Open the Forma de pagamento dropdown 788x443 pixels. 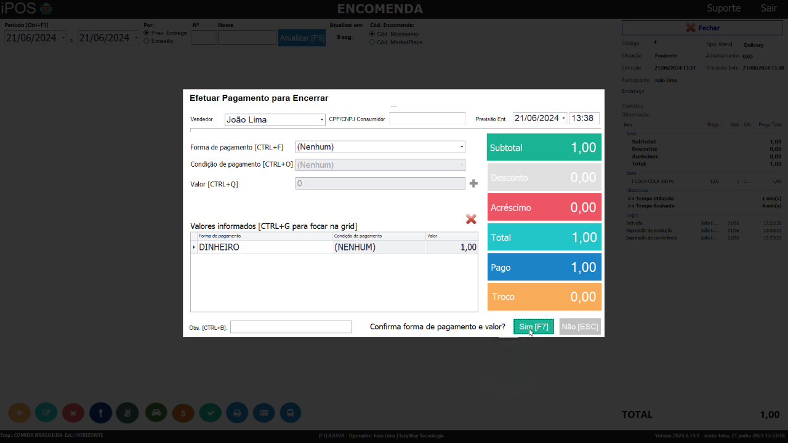click(x=462, y=147)
